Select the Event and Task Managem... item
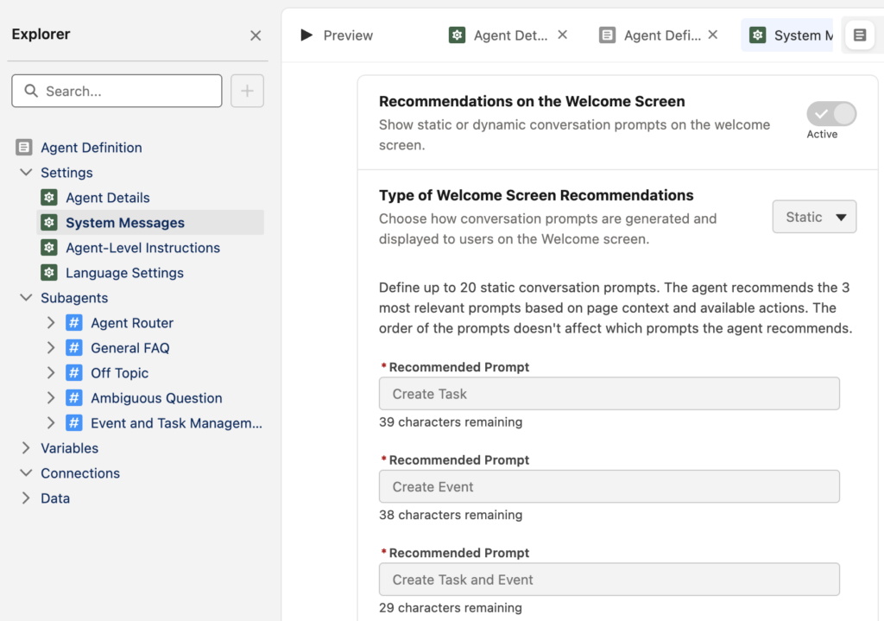The image size is (884, 621). [x=176, y=422]
